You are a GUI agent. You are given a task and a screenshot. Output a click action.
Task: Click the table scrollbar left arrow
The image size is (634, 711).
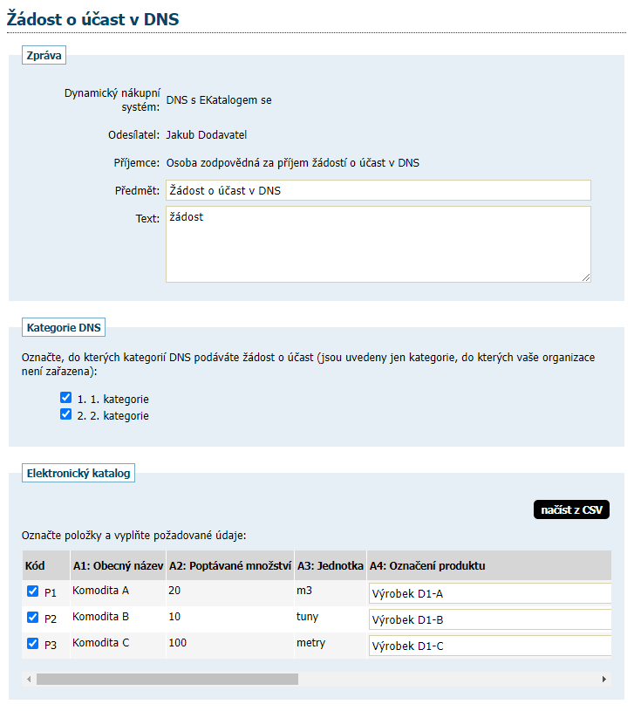click(x=29, y=679)
